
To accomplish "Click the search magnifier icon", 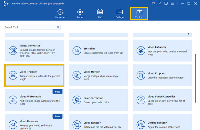I will coord(58,27).
